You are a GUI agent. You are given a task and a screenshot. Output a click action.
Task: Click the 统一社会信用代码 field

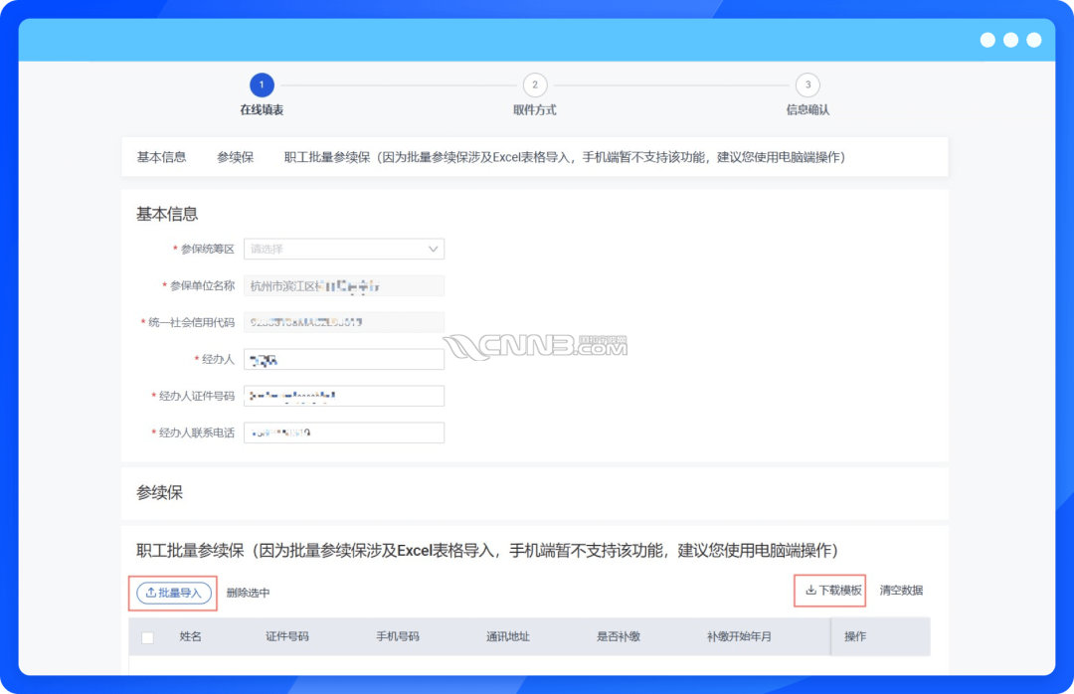tap(344, 322)
